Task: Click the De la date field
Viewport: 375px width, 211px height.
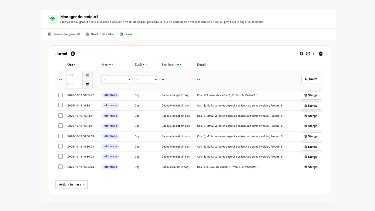Action: [x=74, y=75]
